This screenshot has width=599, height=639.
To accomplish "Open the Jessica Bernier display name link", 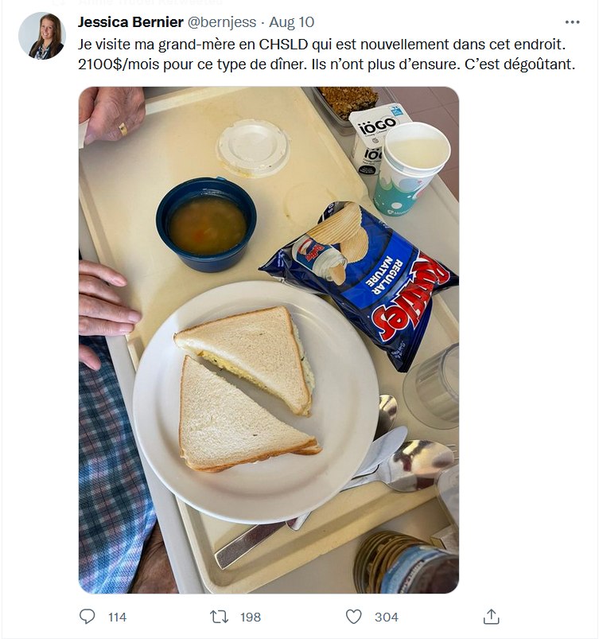I will point(130,22).
